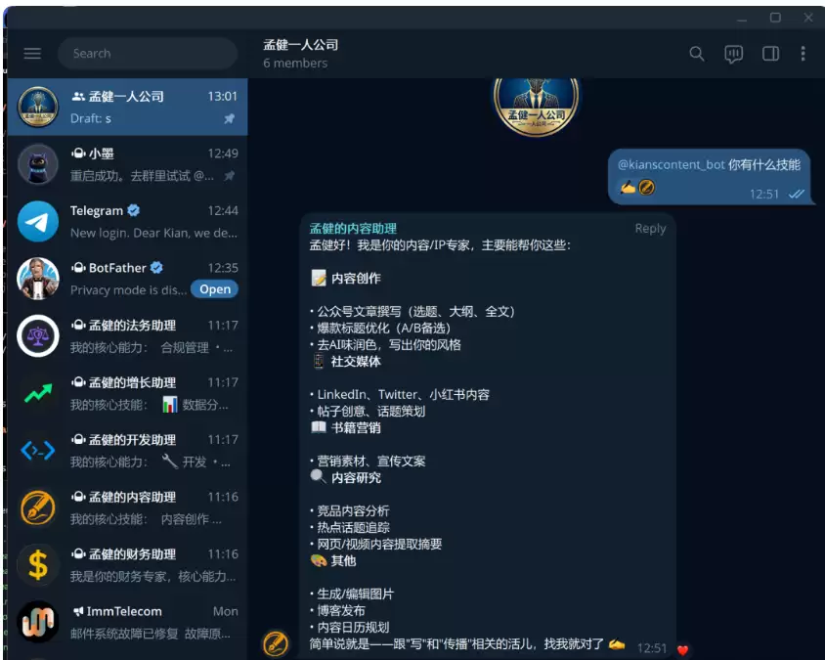Click the orange pen avatar in chat list
825x660 pixels.
point(38,507)
